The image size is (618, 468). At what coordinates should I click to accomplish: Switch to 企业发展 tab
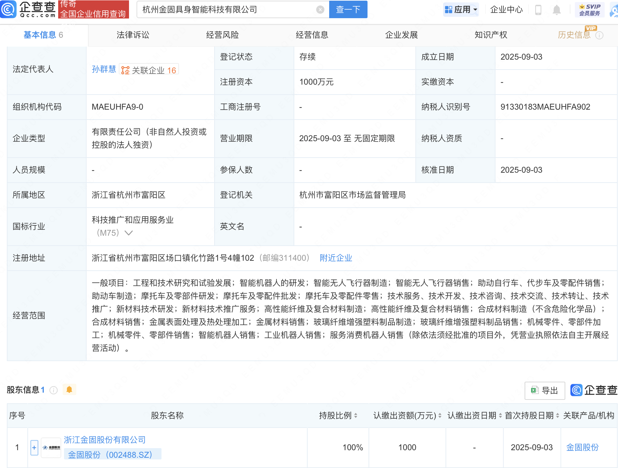(x=401, y=35)
